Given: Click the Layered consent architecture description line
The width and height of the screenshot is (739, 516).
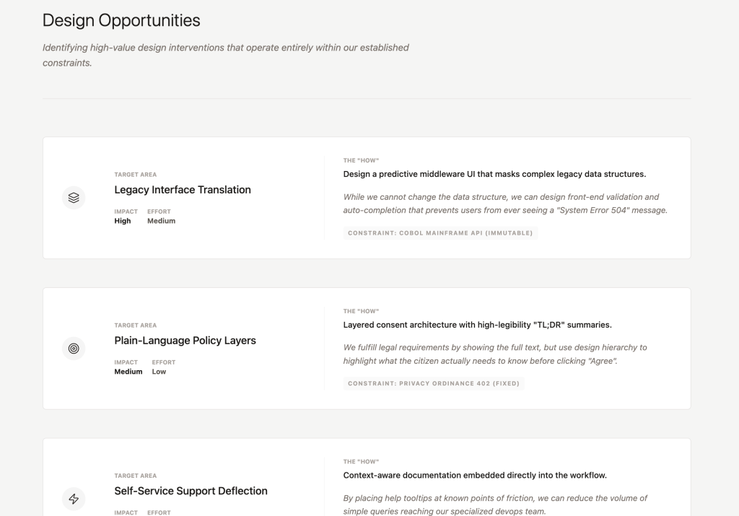Looking at the screenshot, I should point(477,325).
